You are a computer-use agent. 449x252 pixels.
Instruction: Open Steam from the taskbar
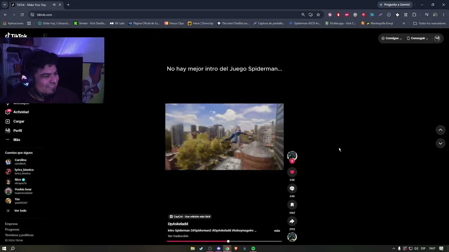click(x=201, y=248)
